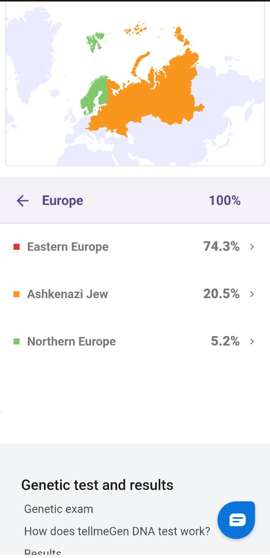Click the 5.2% Northern Europe percentage
The image size is (270, 558).
click(x=225, y=341)
